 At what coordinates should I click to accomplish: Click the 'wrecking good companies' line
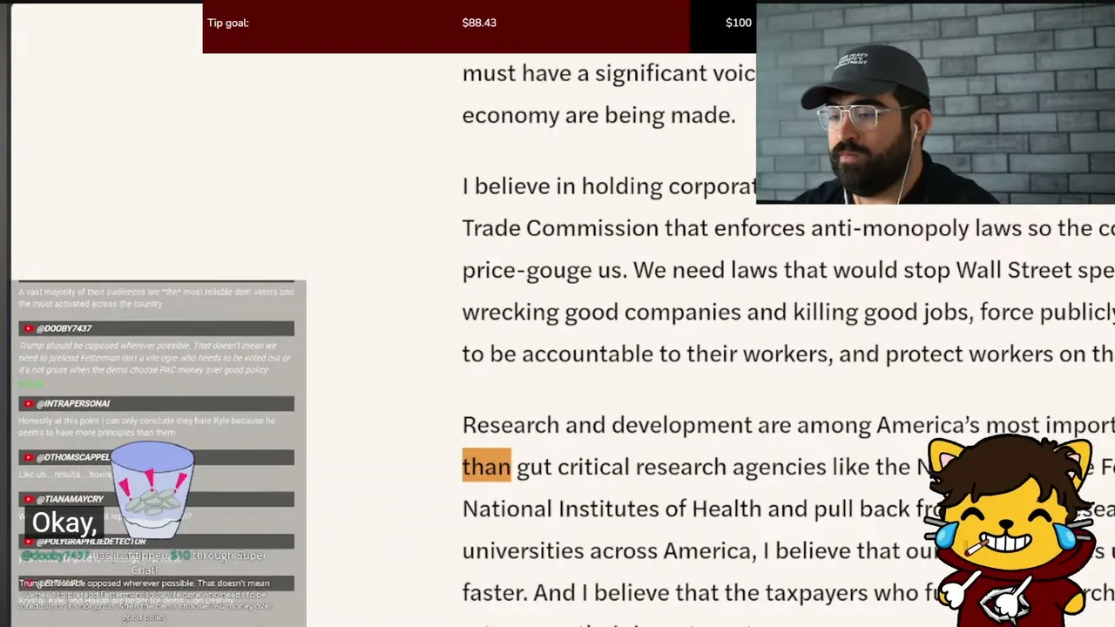(x=788, y=312)
